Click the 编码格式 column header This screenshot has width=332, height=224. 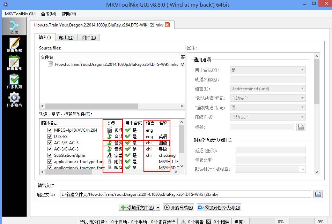[x=71, y=123]
